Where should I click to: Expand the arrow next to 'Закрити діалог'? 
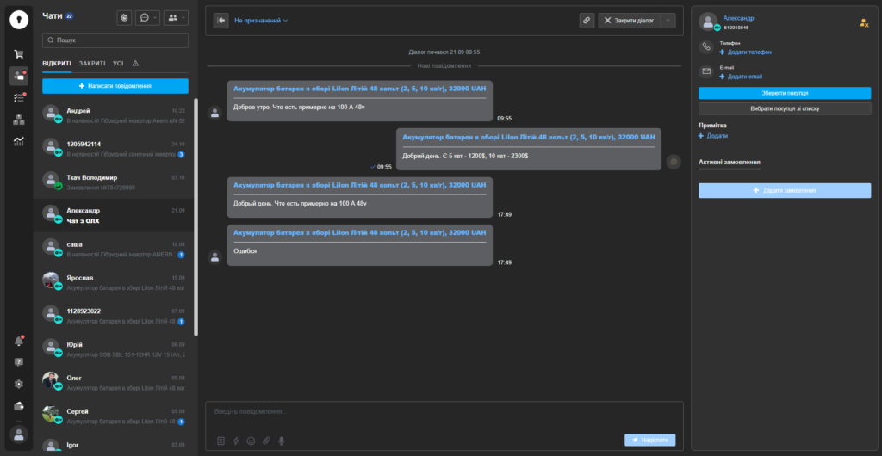[x=668, y=20]
